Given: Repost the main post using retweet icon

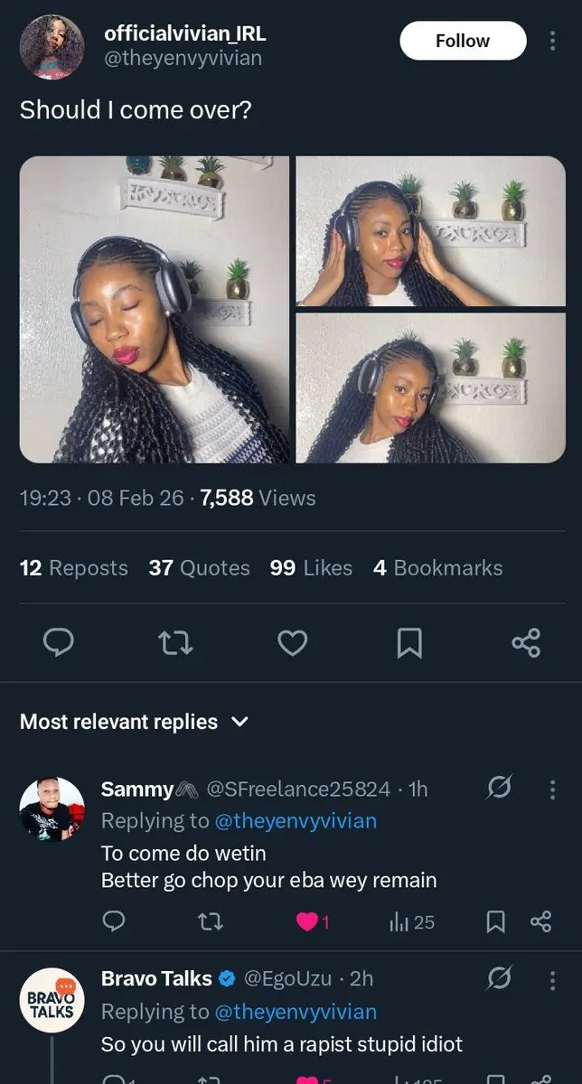Looking at the screenshot, I should pos(175,642).
